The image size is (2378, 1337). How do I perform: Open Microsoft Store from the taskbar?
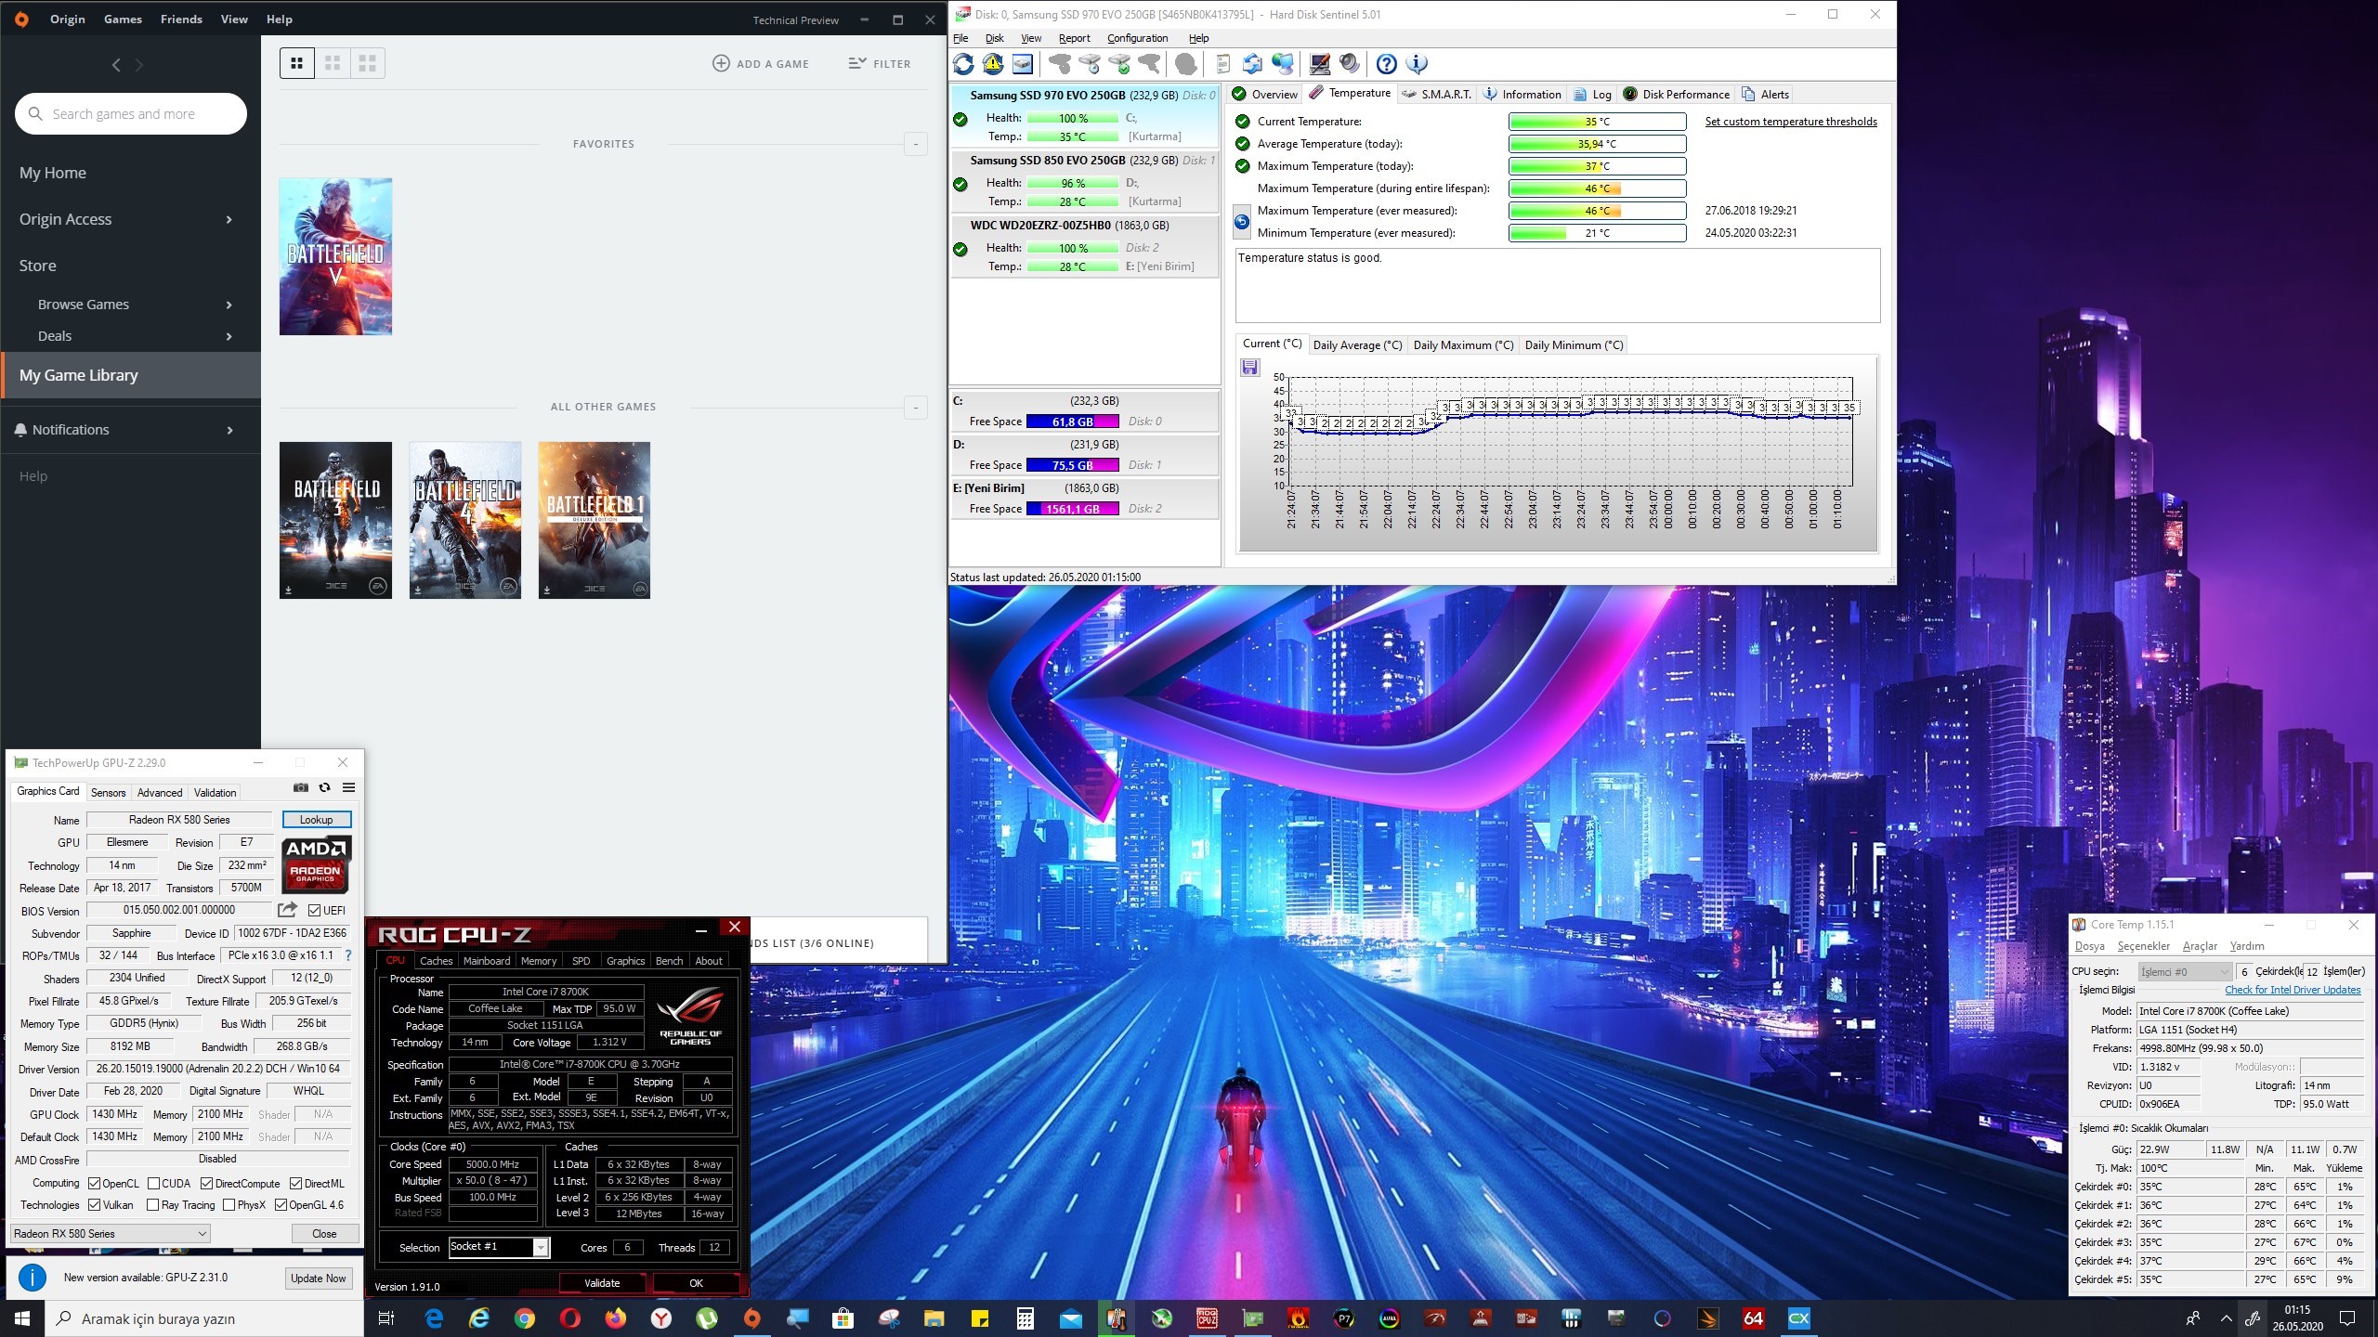[843, 1318]
